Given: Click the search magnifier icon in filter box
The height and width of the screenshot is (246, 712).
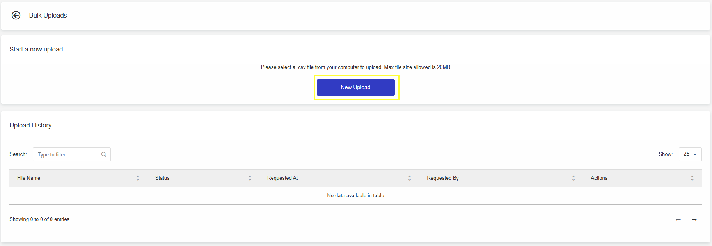Looking at the screenshot, I should [104, 154].
